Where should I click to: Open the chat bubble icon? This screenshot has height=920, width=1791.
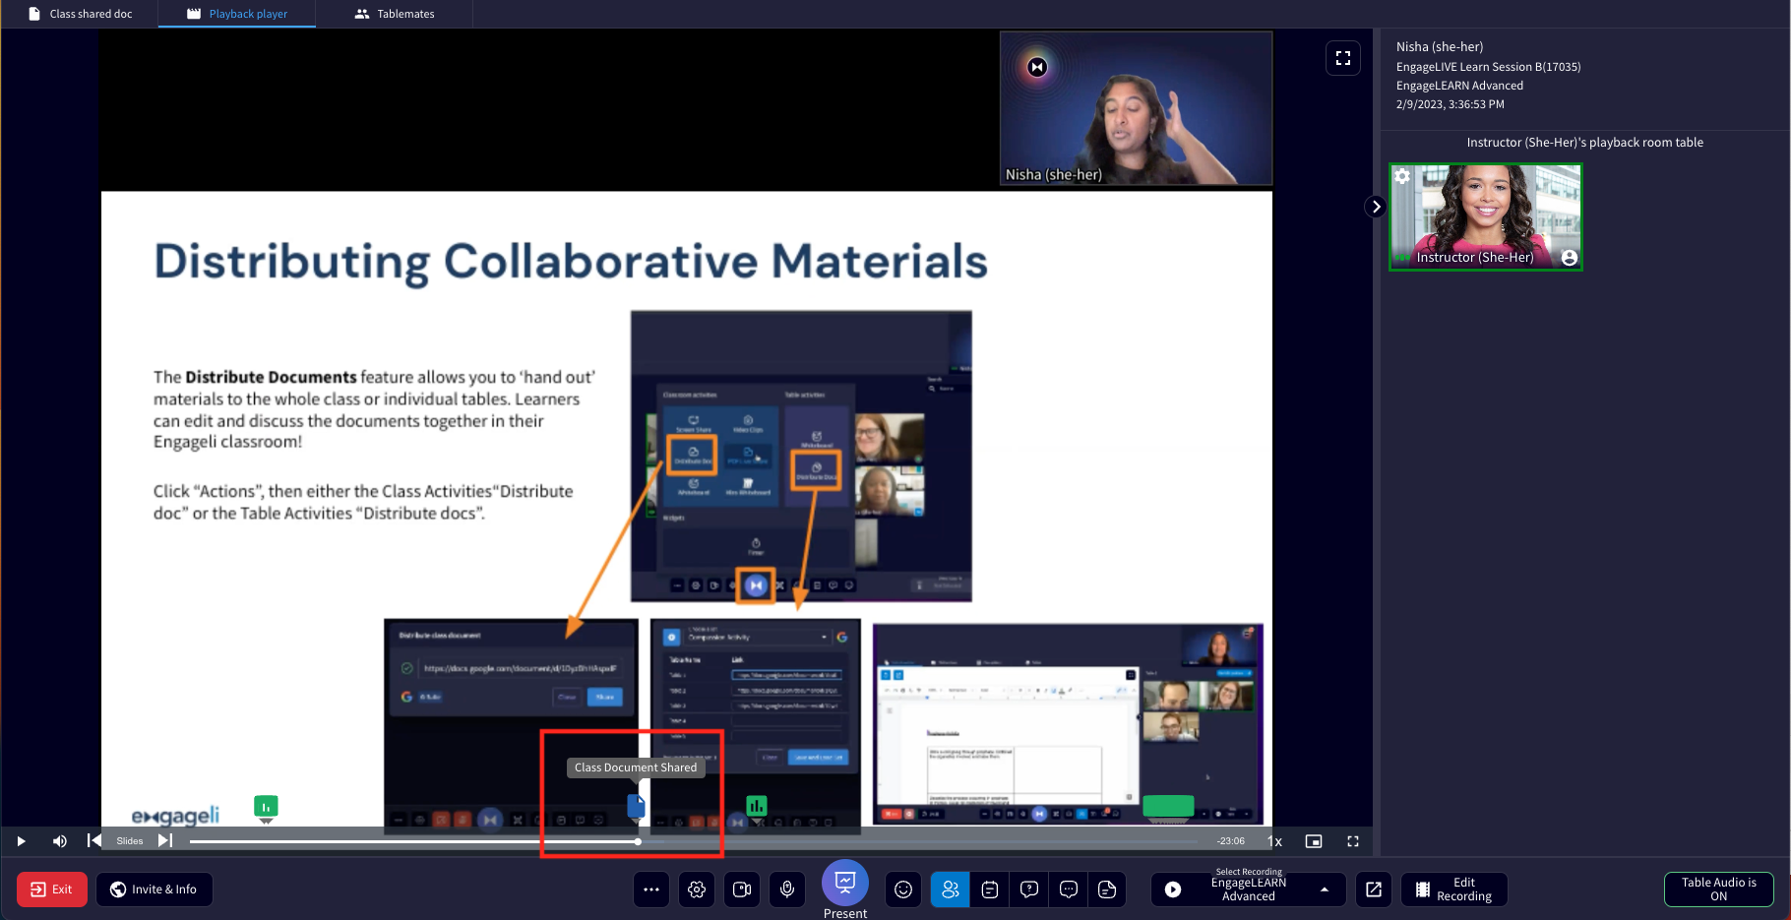pos(1069,889)
